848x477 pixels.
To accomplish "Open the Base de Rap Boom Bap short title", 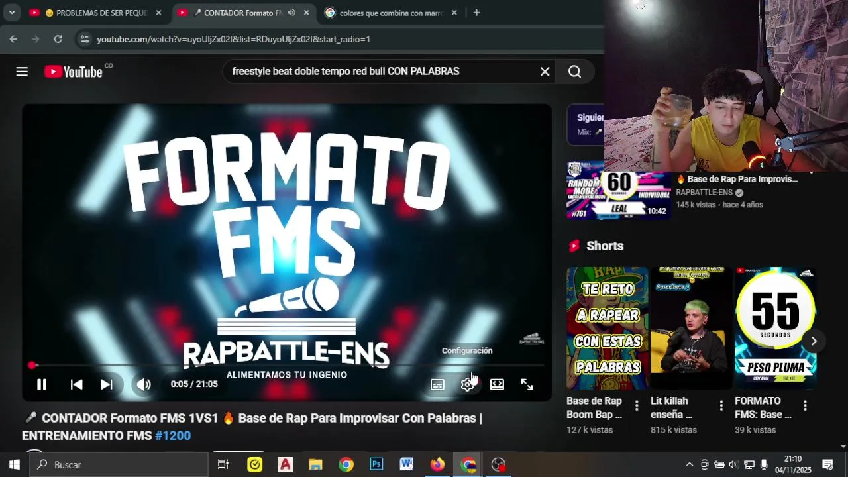I will point(594,407).
